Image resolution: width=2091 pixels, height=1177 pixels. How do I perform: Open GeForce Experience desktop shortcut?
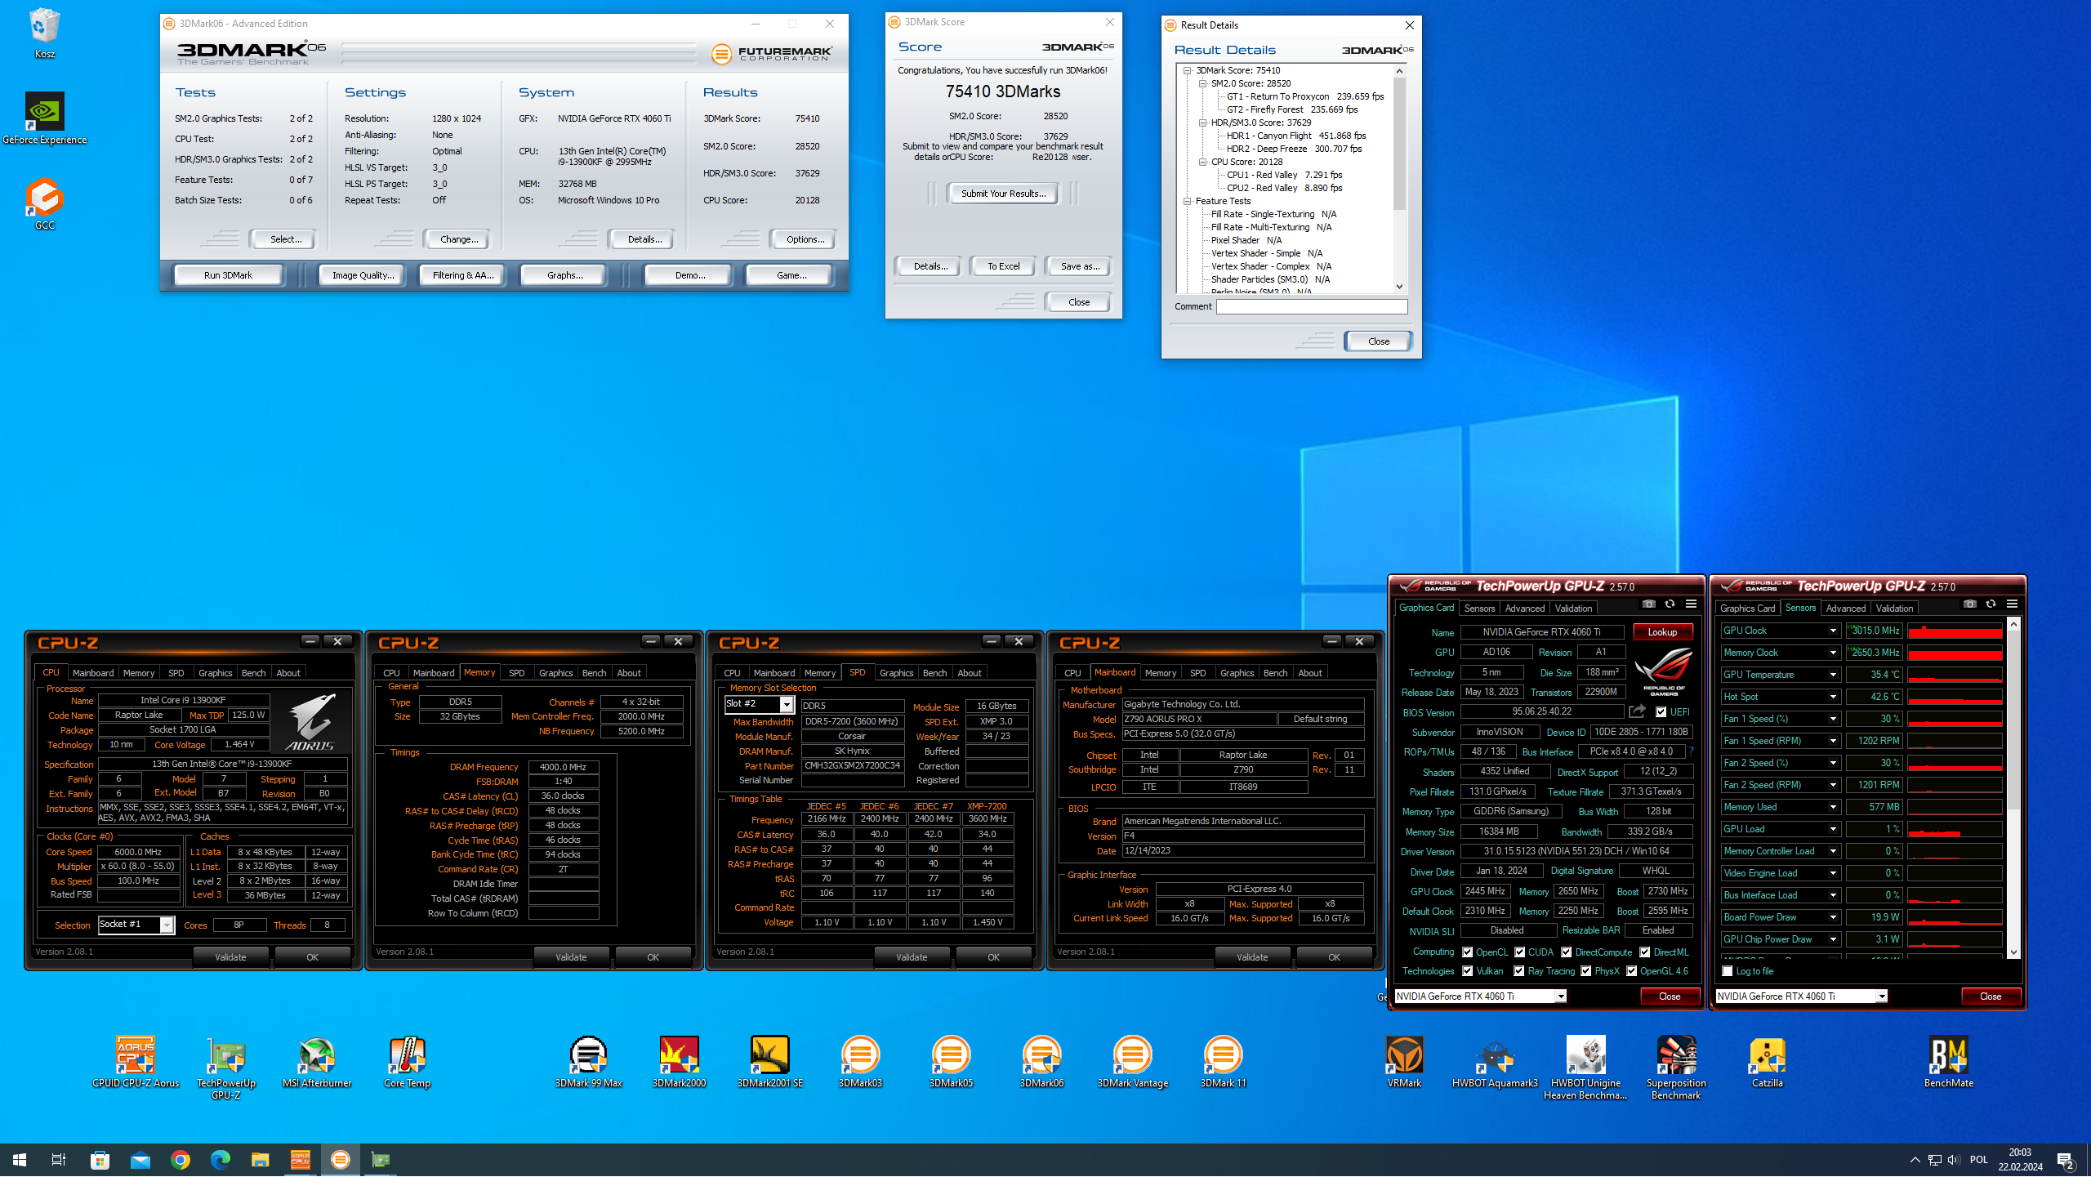pos(44,118)
